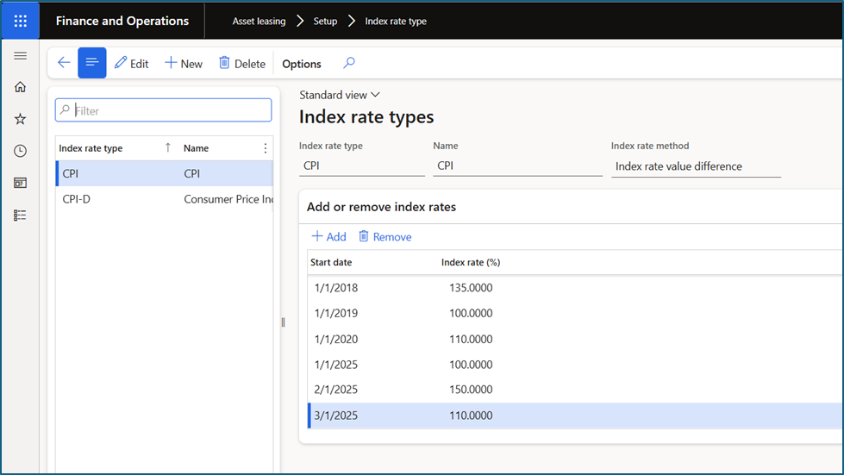
Task: Click the back arrow button
Action: (64, 63)
